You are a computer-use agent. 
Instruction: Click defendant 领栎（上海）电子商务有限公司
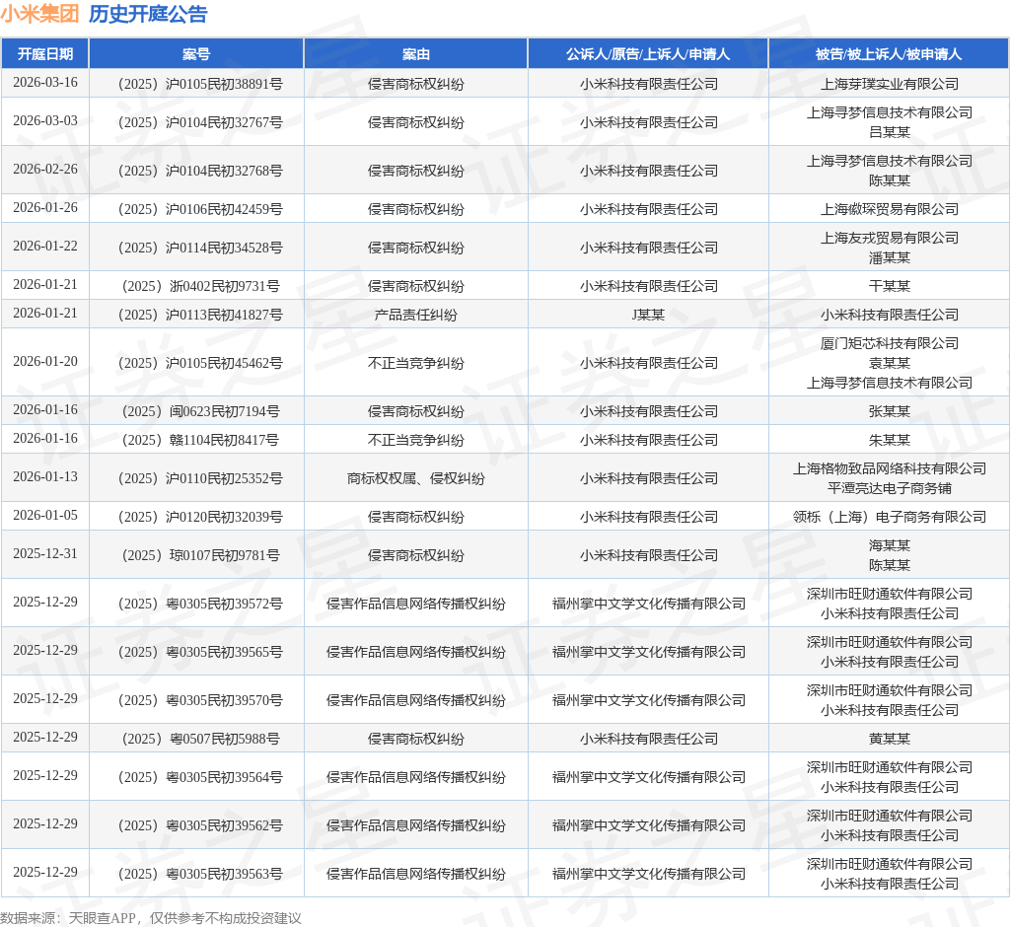(889, 518)
